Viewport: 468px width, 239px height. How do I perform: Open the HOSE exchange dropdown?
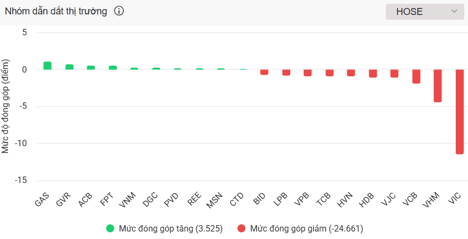tap(425, 11)
